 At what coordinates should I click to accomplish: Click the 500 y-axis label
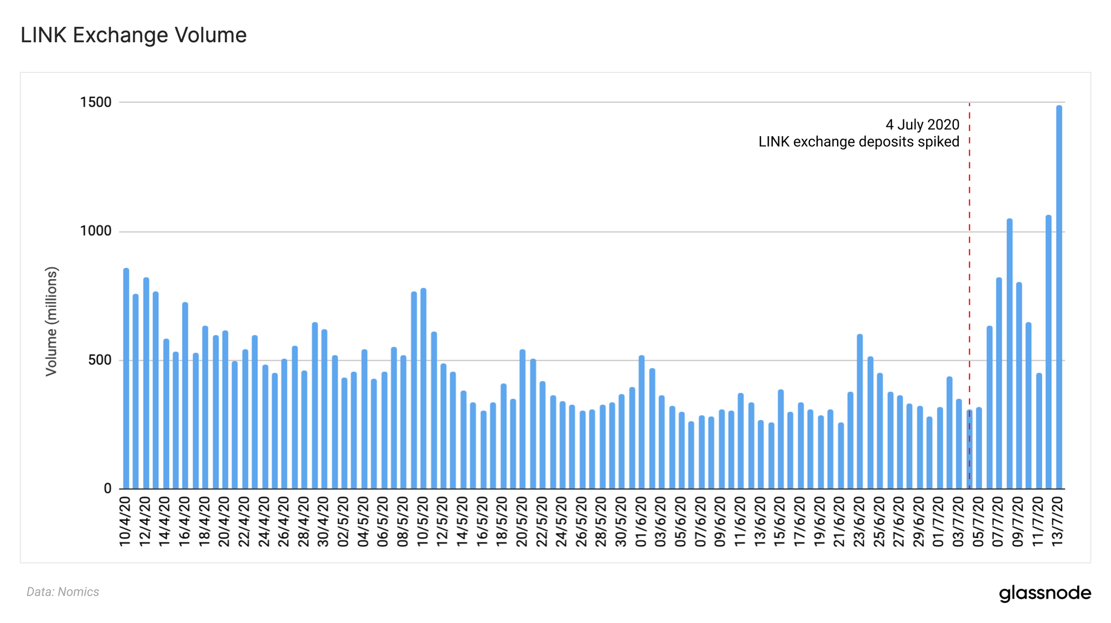(99, 360)
